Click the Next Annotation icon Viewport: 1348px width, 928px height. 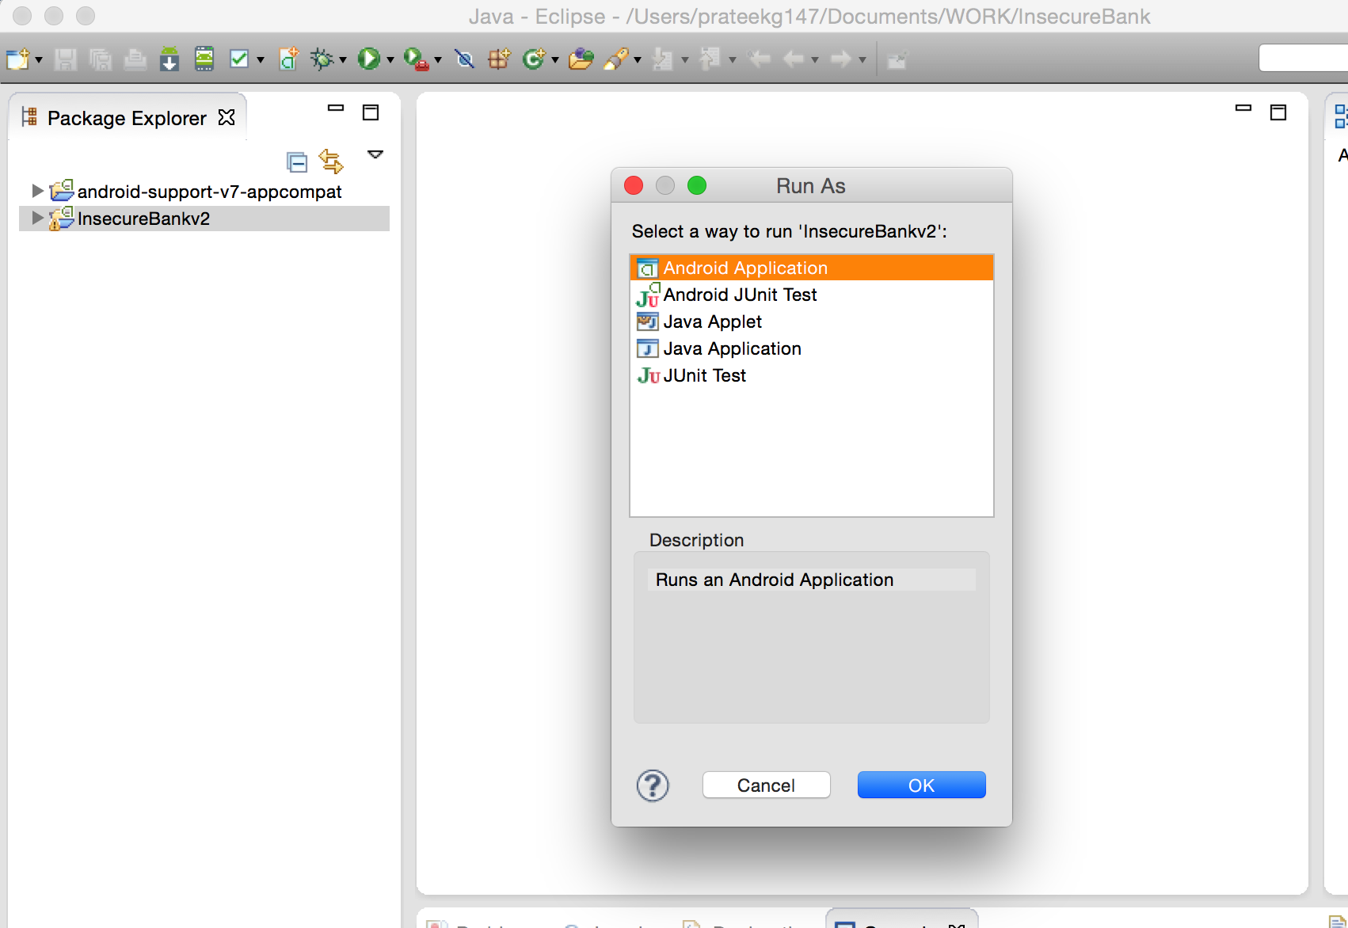click(x=662, y=59)
